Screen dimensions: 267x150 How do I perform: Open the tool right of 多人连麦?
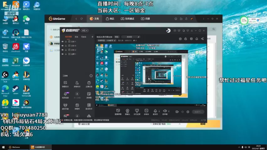[x=89, y=95]
